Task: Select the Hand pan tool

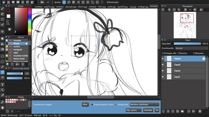Action: [2, 108]
